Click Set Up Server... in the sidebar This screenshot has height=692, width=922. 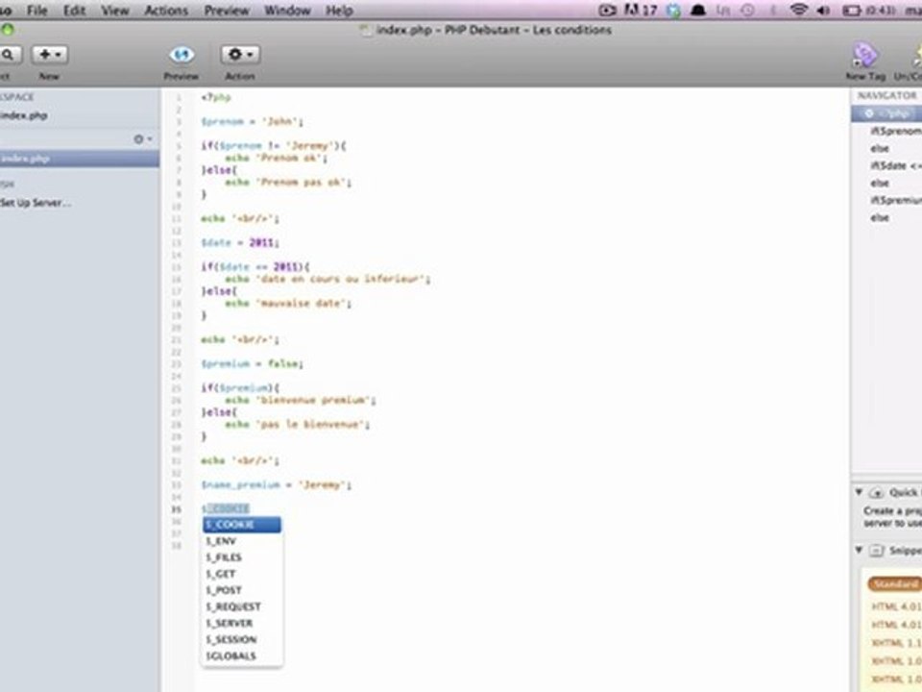coord(36,203)
